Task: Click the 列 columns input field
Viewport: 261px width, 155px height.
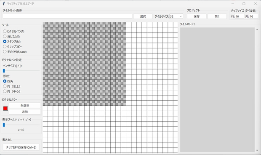Action: pos(254,16)
